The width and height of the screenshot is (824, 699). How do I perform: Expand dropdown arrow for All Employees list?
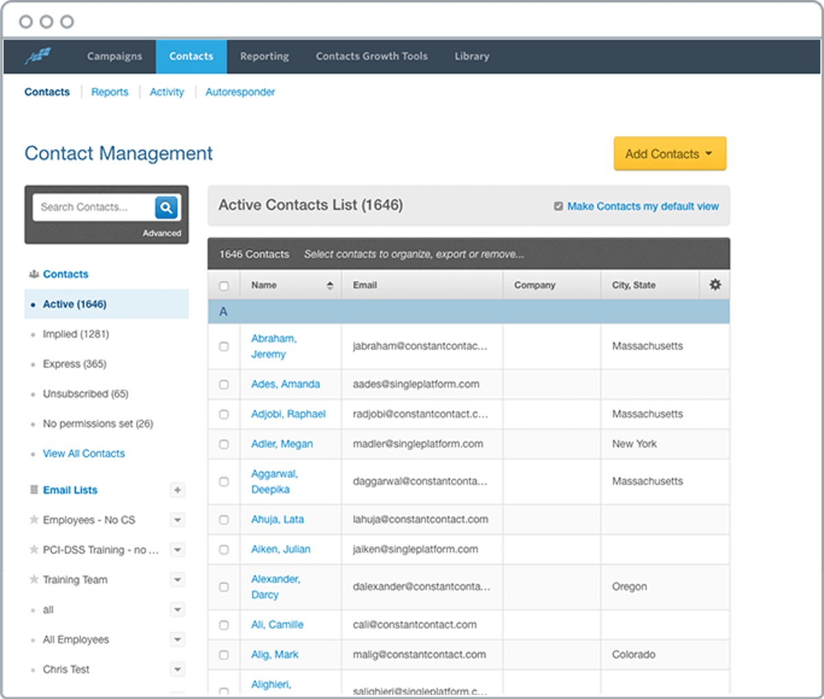pos(177,640)
